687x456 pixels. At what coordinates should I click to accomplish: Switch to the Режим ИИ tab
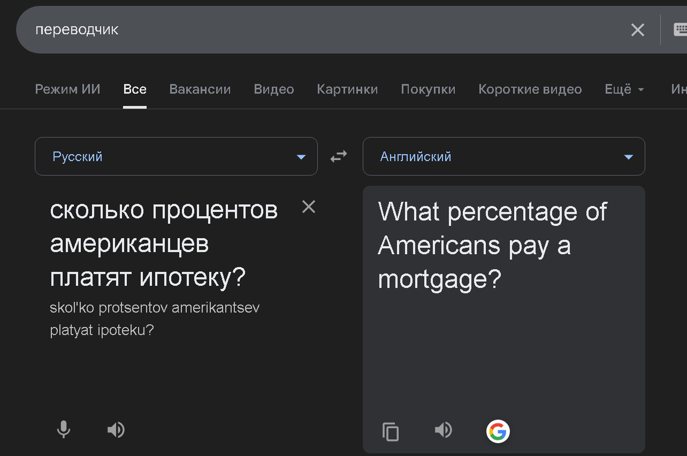[67, 89]
